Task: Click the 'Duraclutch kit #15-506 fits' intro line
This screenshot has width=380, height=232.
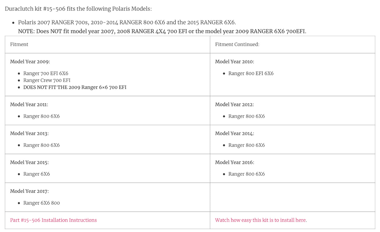Action: coord(78,9)
